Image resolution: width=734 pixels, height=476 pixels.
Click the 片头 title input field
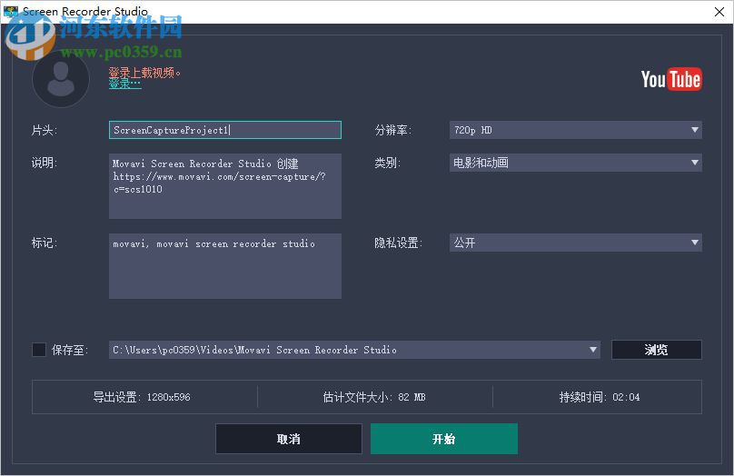click(225, 130)
